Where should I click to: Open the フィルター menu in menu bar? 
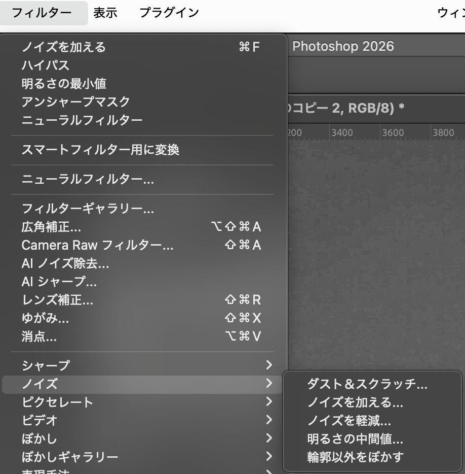[42, 13]
